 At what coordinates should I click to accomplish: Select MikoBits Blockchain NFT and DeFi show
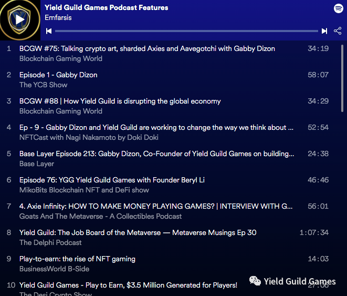click(84, 190)
